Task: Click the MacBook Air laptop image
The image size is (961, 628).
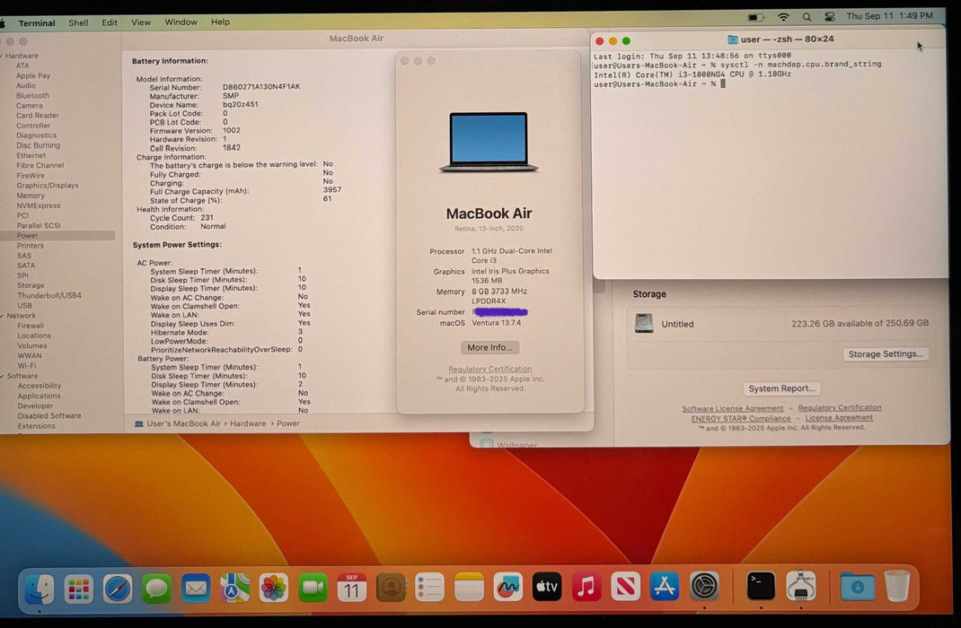Action: point(489,142)
